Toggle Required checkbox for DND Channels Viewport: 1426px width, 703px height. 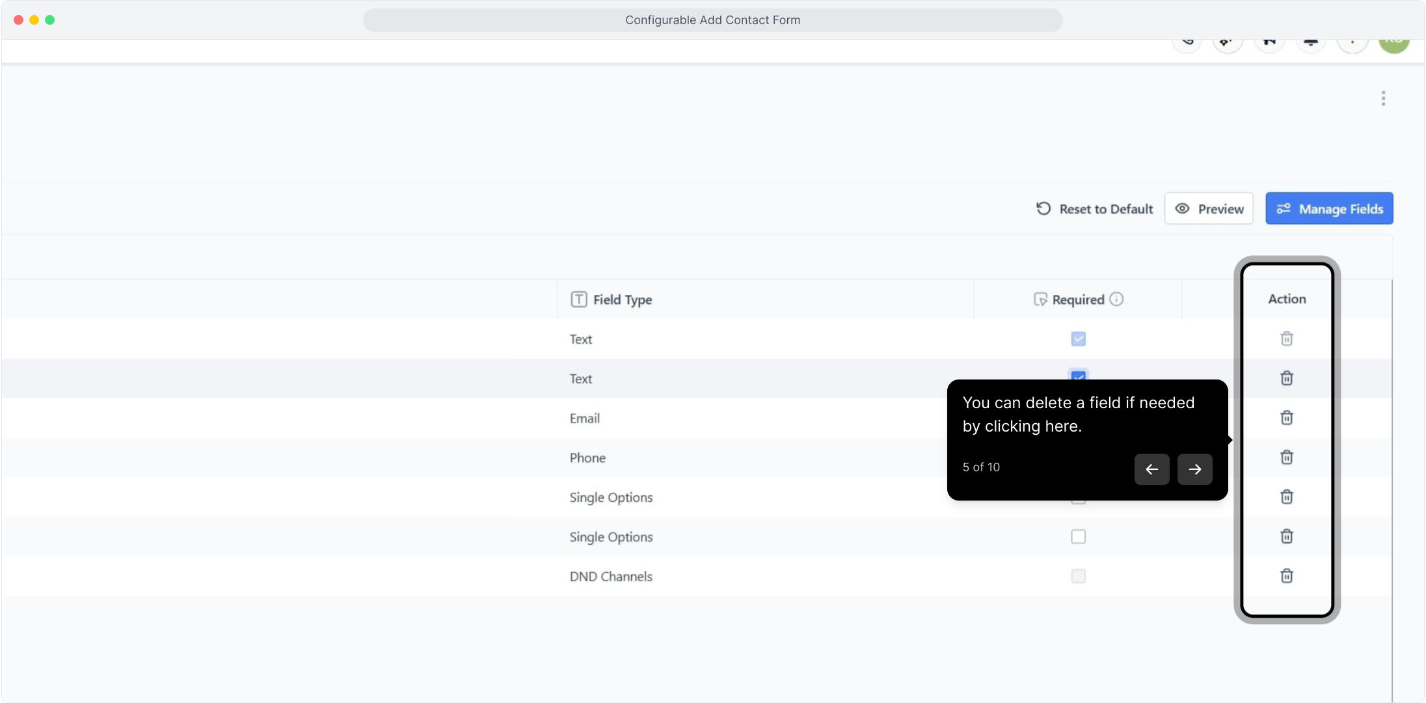(x=1078, y=576)
